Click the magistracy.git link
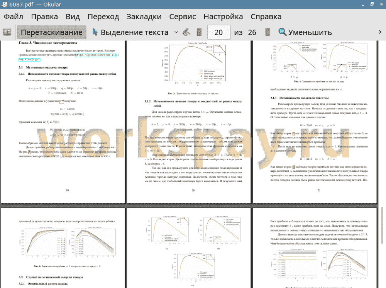 point(29,59)
